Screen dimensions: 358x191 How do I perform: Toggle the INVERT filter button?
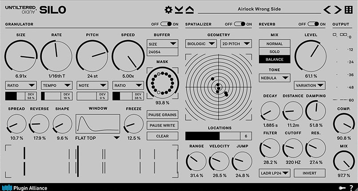310,173
